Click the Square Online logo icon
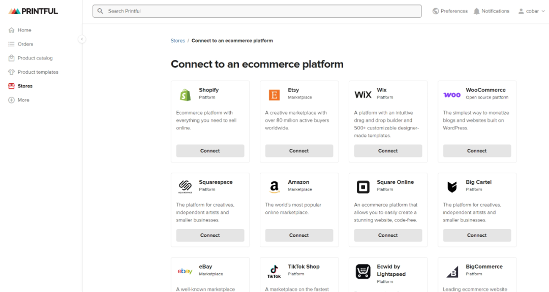The image size is (549, 292). pyautogui.click(x=363, y=187)
